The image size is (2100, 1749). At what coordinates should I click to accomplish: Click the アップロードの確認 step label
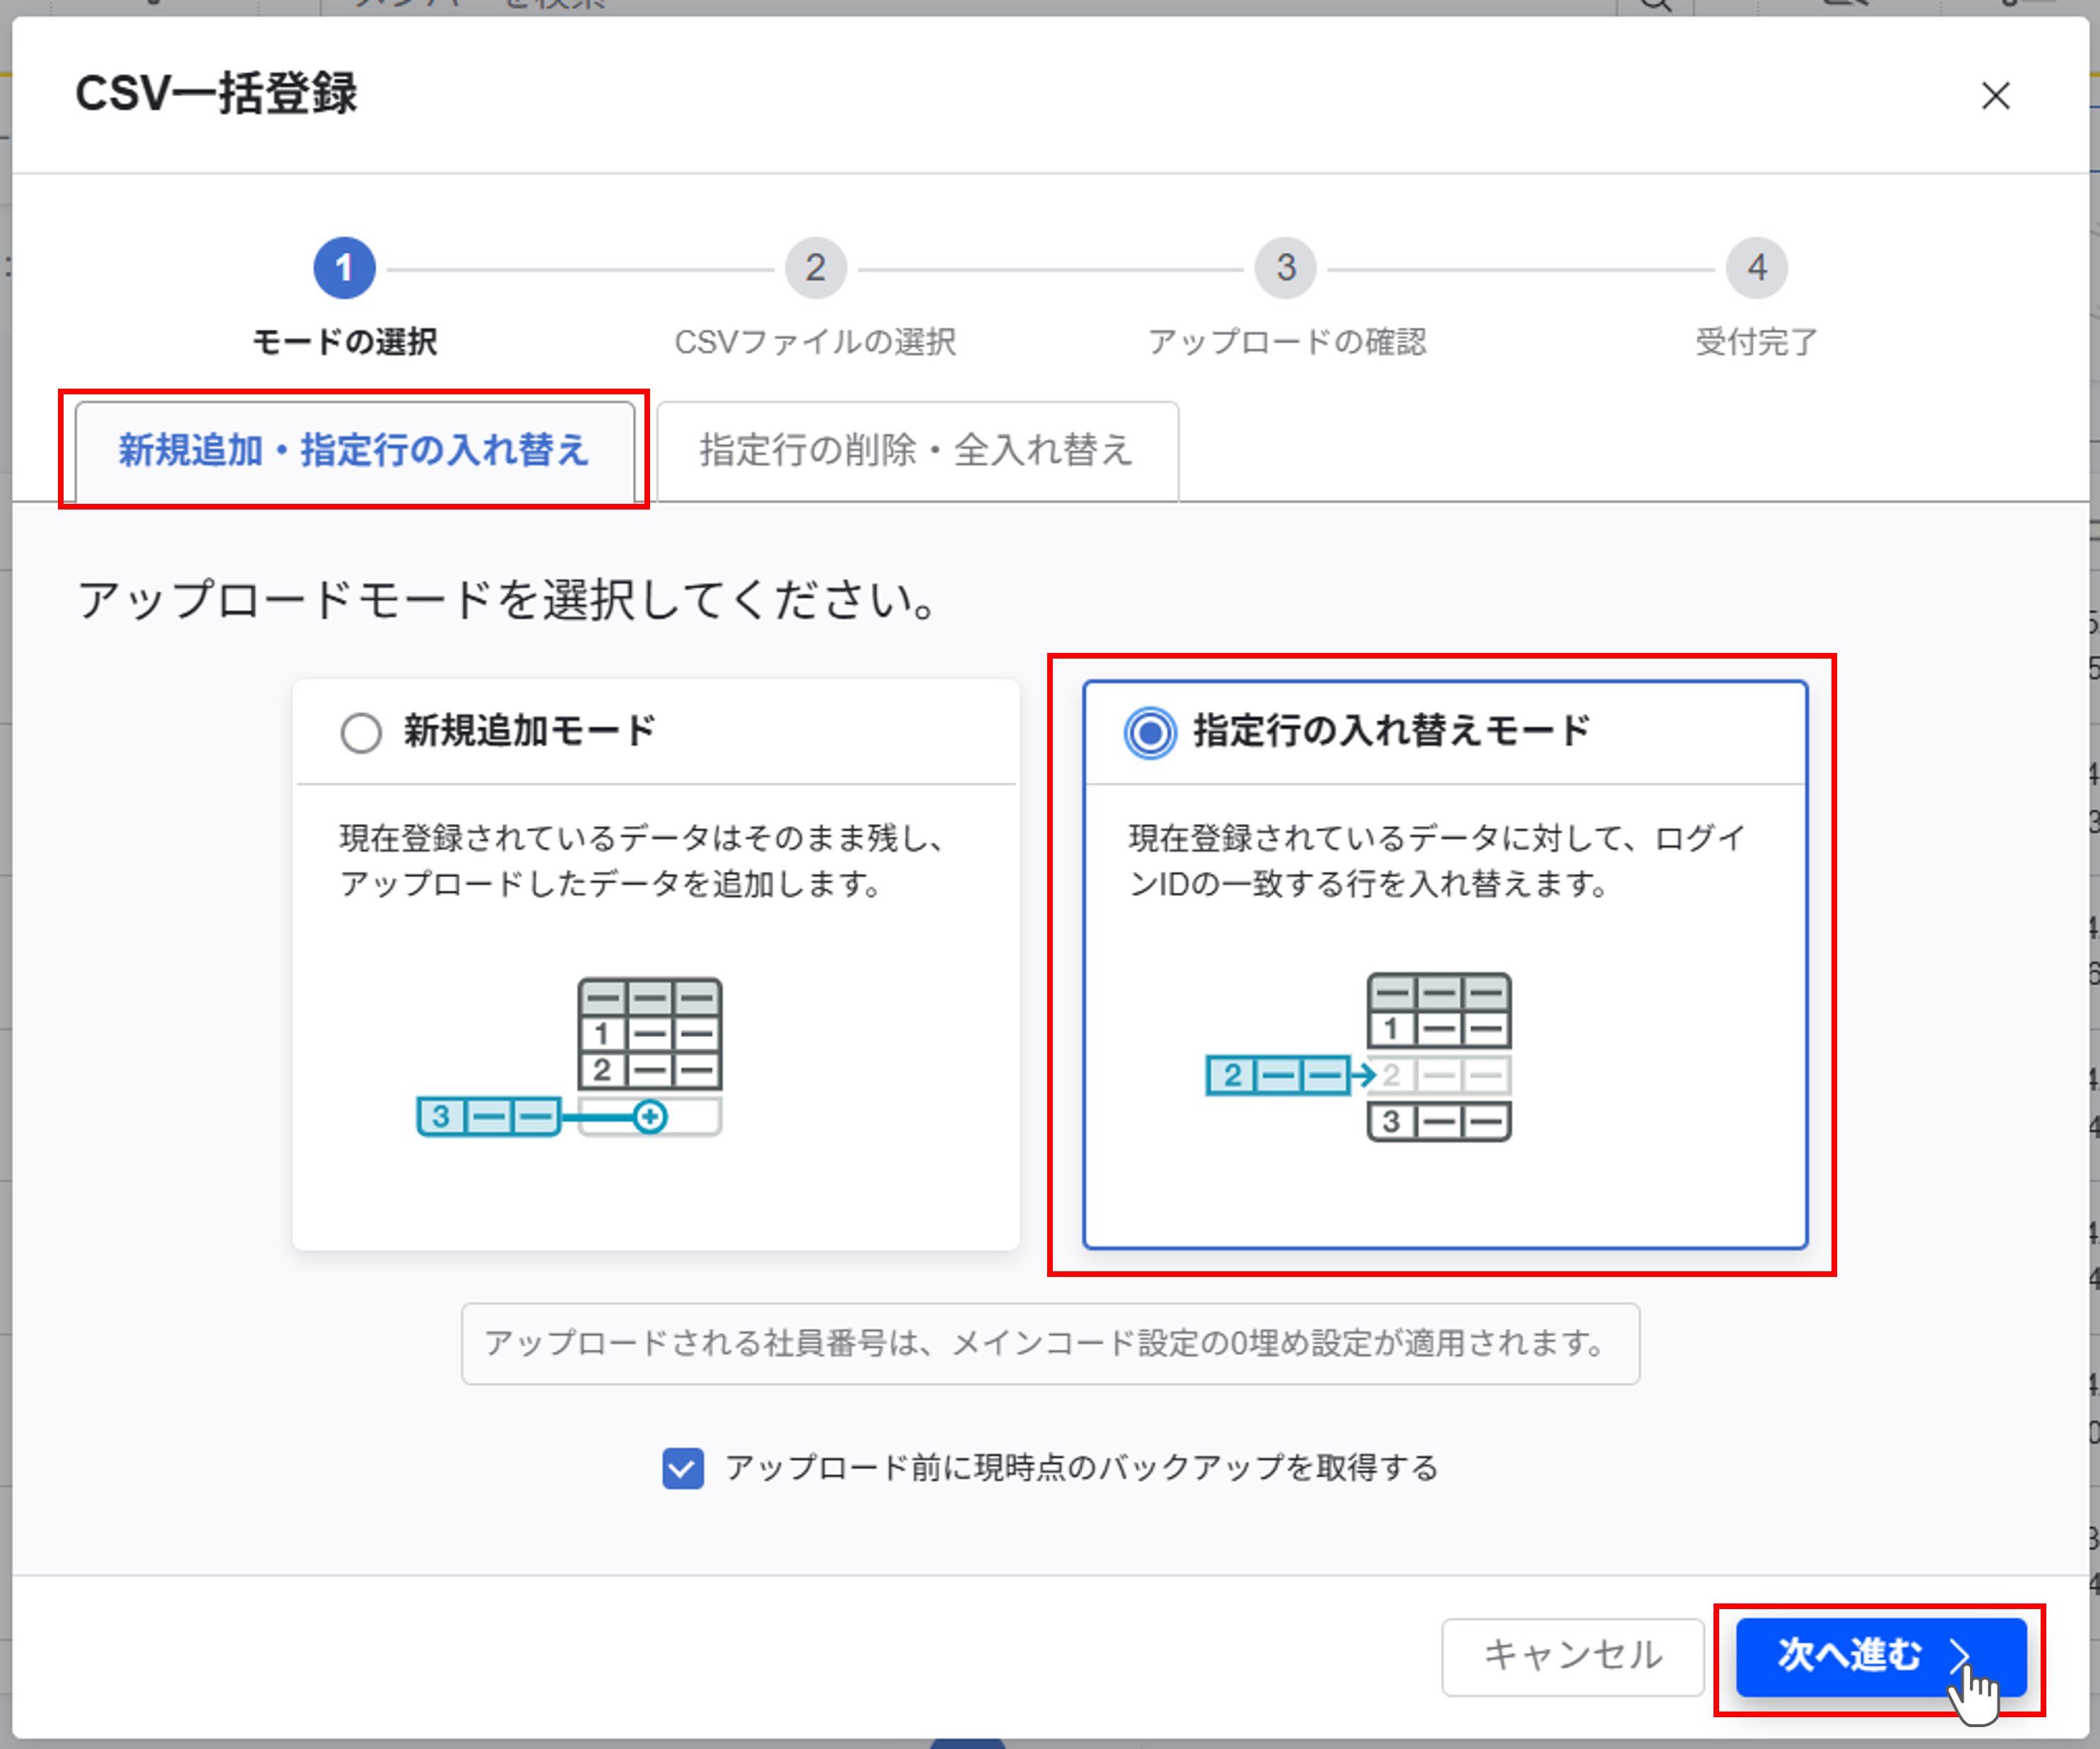point(1287,342)
